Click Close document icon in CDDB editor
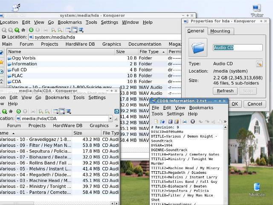 pyautogui.click(x=192, y=121)
